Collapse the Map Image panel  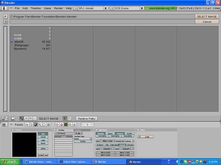tap(96, 130)
